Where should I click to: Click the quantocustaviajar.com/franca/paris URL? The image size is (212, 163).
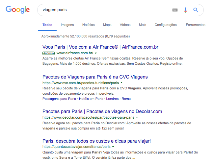(76, 147)
